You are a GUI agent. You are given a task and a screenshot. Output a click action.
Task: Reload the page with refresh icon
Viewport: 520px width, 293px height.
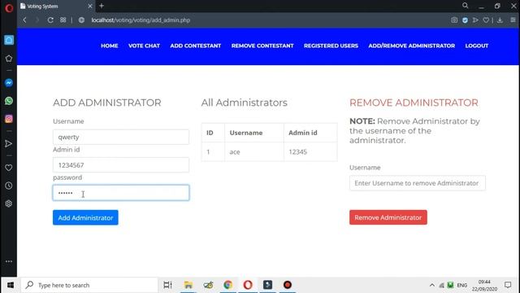[50, 20]
